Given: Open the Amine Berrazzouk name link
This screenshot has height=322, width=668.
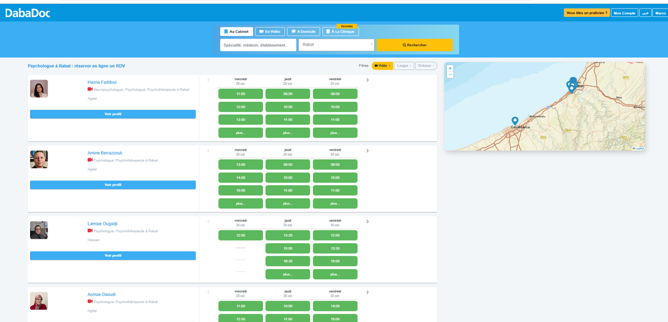Looking at the screenshot, I should [105, 153].
